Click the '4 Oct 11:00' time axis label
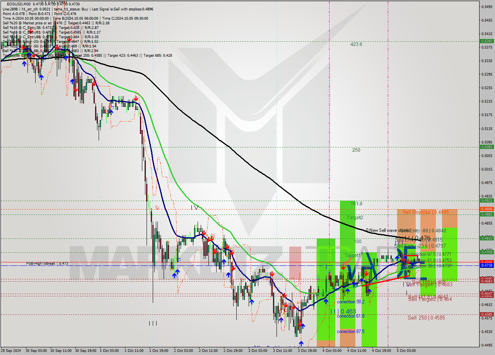The width and height of the screenshot is (495, 355). (357, 351)
